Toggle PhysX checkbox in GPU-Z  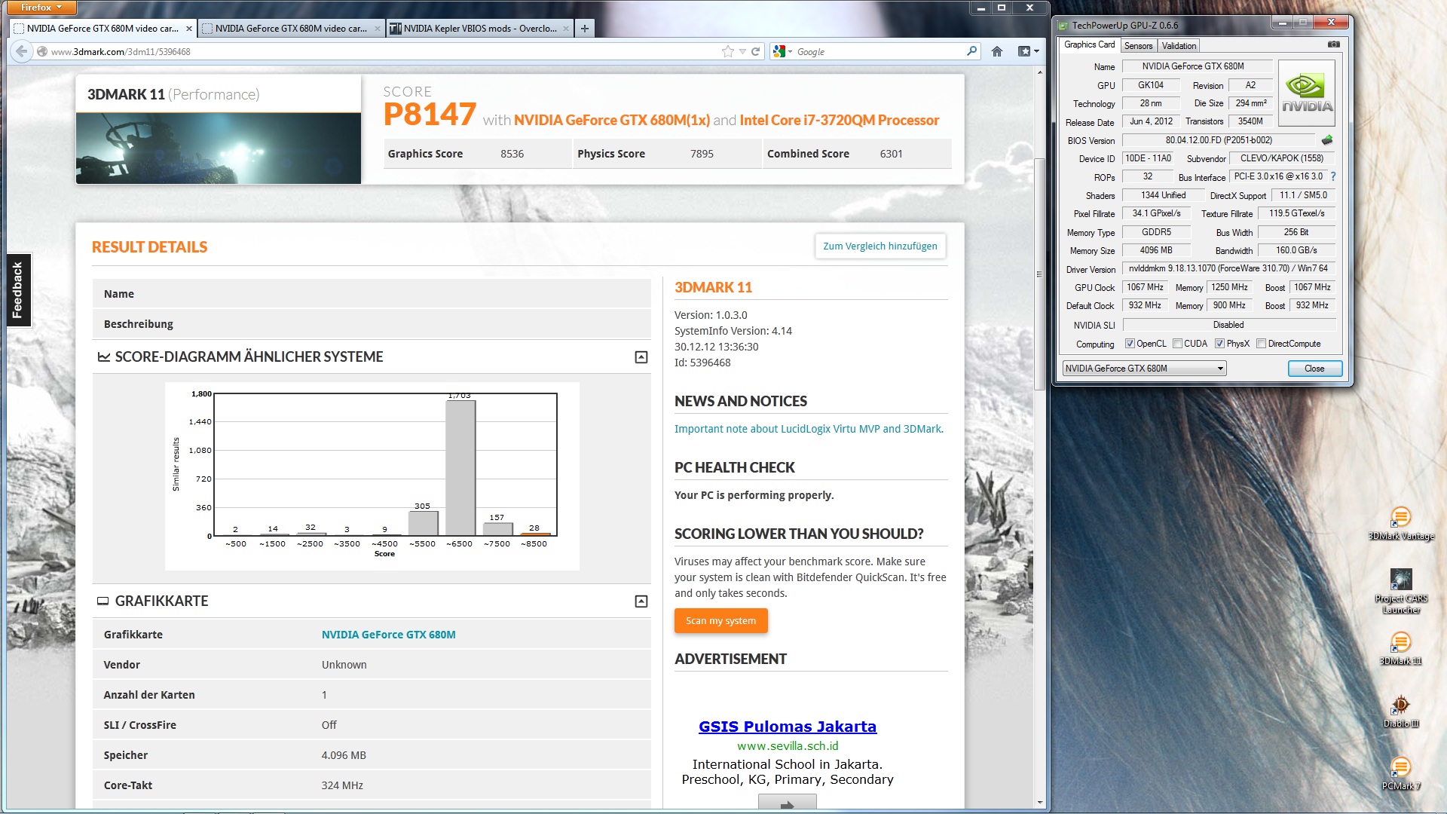pyautogui.click(x=1219, y=344)
